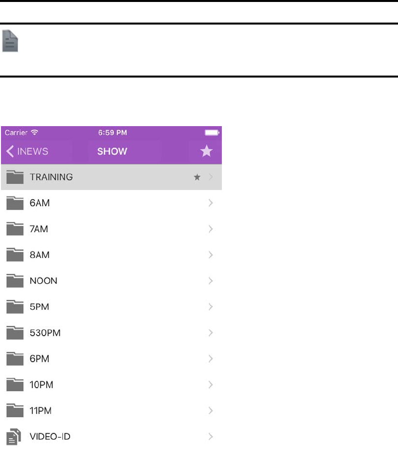The width and height of the screenshot is (398, 450).
Task: Expand the 6PM row chevron
Action: pos(211,358)
